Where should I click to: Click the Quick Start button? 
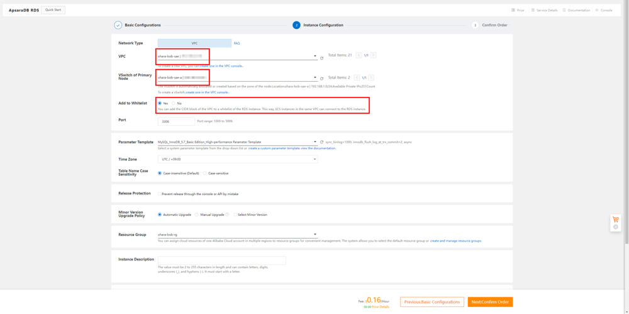click(x=53, y=10)
